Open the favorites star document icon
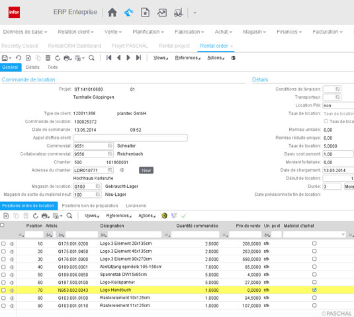354x317 pixels. (x=145, y=13)
